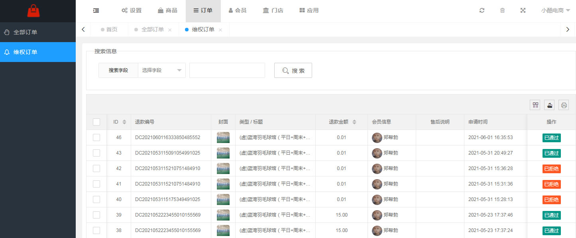The width and height of the screenshot is (576, 238).
Task: Open the 门店 top menu
Action: click(273, 11)
